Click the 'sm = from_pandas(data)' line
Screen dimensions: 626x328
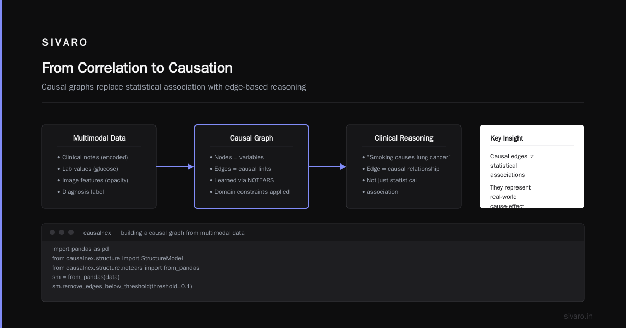[x=86, y=277]
